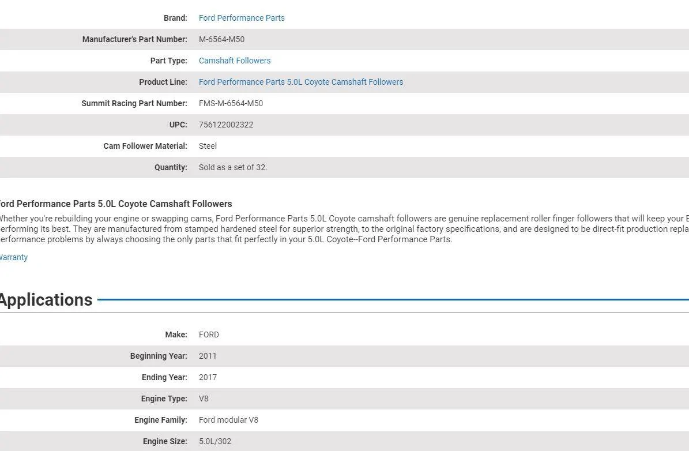
Task: Click the 'Quantity:' label
Action: [x=171, y=167]
